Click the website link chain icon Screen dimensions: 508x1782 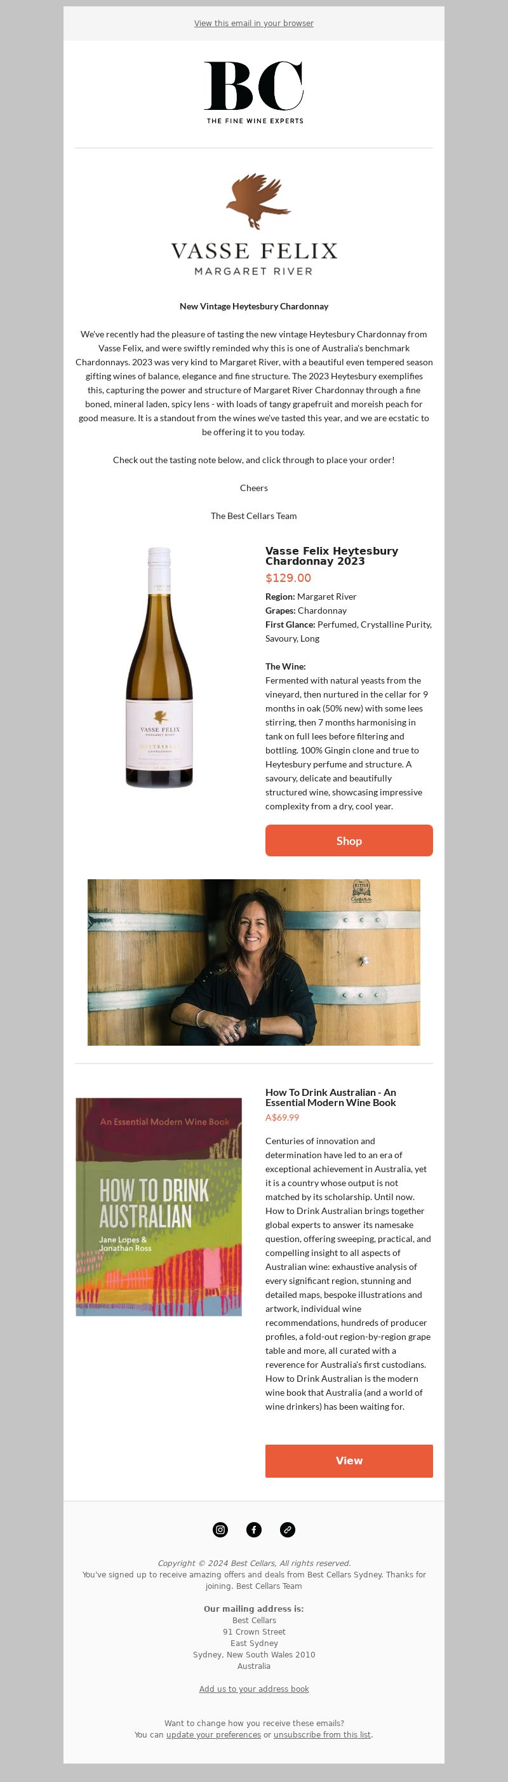pyautogui.click(x=288, y=1530)
